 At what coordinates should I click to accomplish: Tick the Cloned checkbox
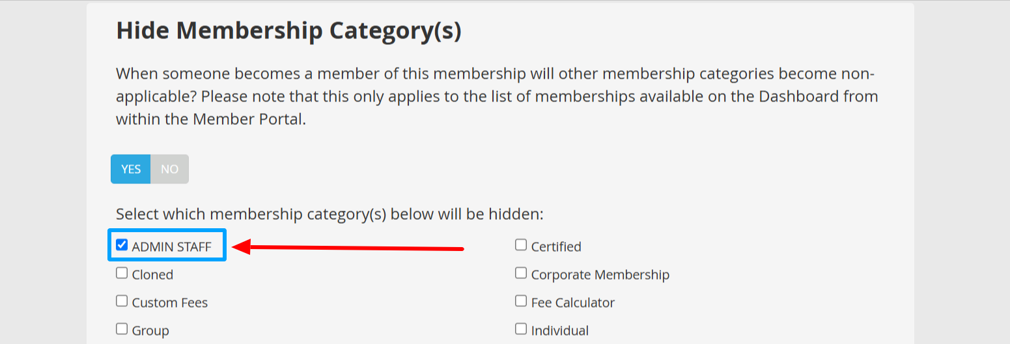coord(122,273)
